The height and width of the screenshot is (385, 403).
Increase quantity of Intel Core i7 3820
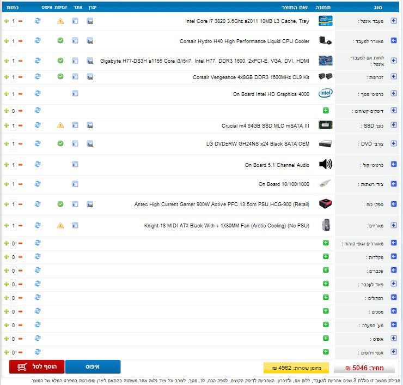(x=7, y=21)
